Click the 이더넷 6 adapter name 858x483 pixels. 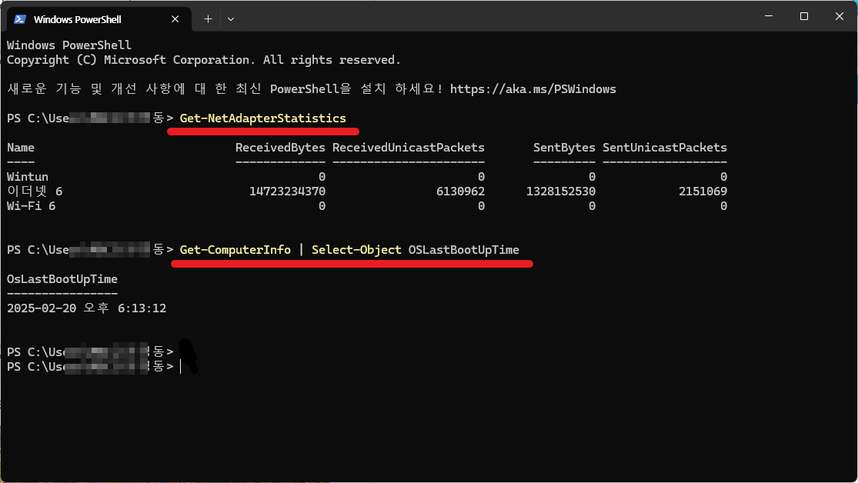click(35, 192)
